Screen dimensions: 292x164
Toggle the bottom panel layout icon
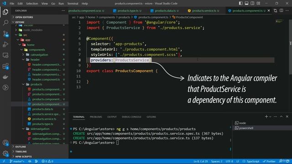246,3
